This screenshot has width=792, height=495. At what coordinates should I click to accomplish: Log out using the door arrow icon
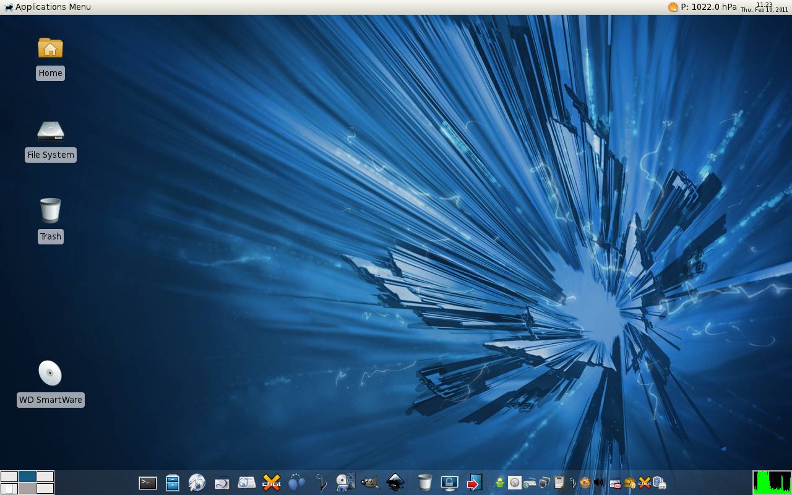coord(475,483)
